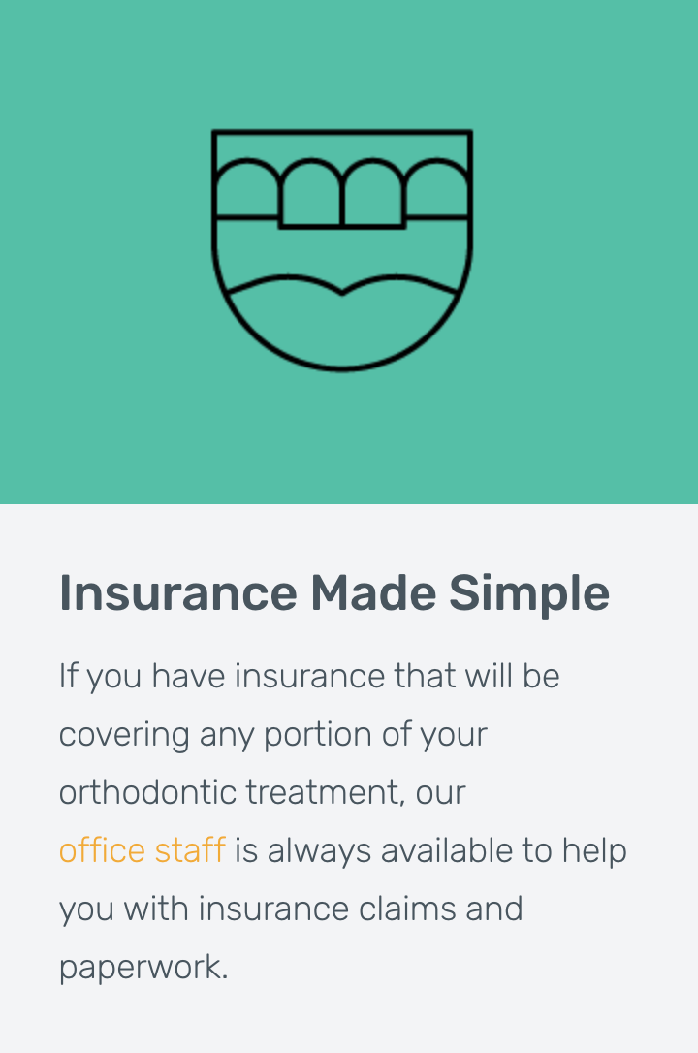Click the curved lip line in icon

(342, 285)
